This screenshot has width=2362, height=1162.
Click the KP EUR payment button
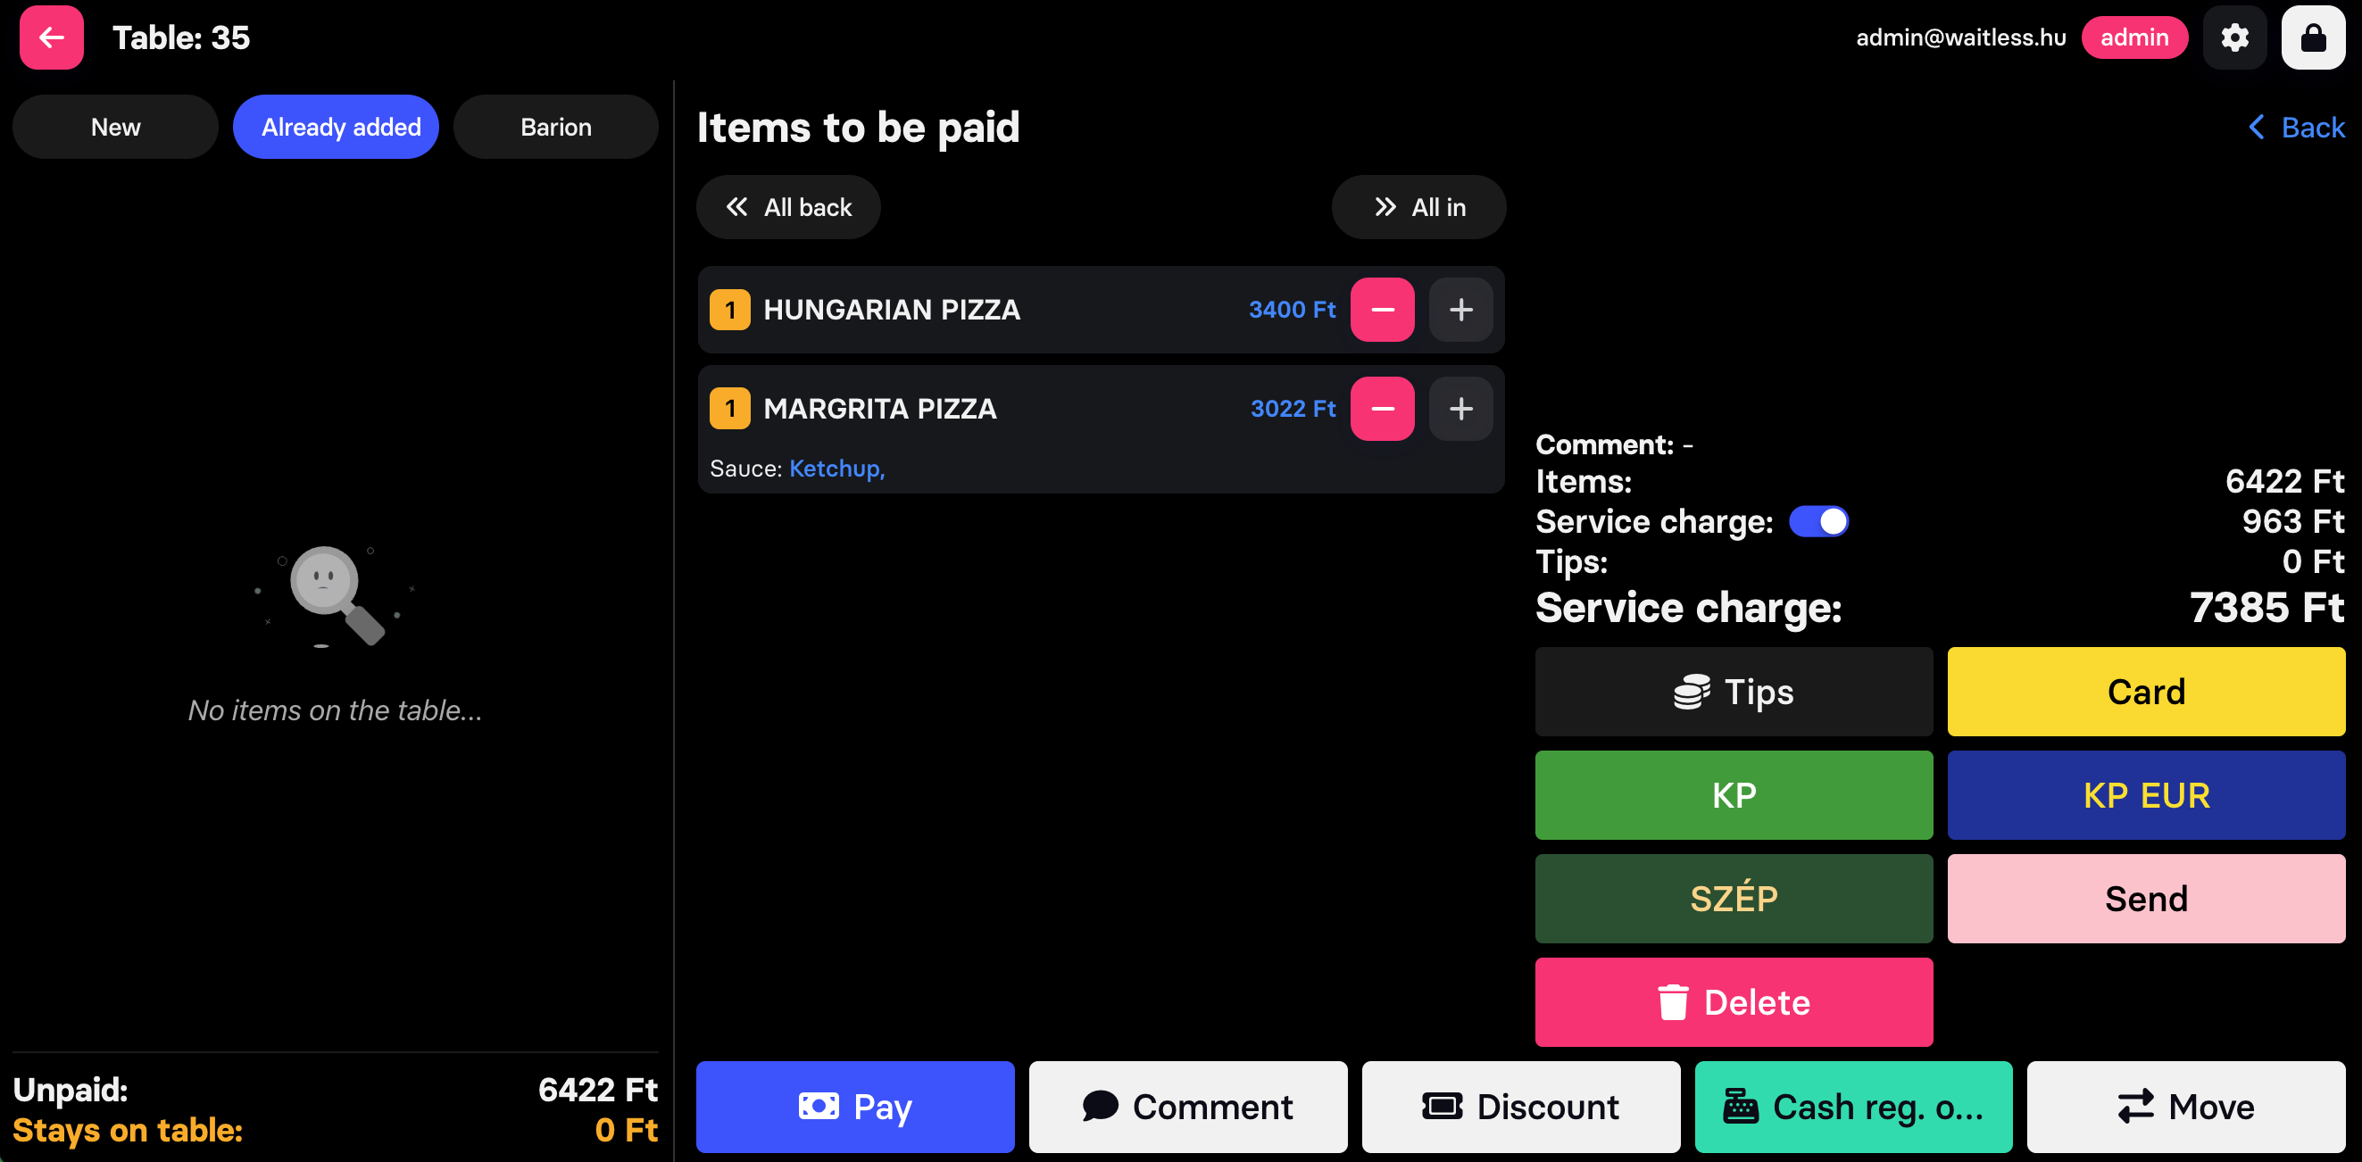tap(2146, 794)
